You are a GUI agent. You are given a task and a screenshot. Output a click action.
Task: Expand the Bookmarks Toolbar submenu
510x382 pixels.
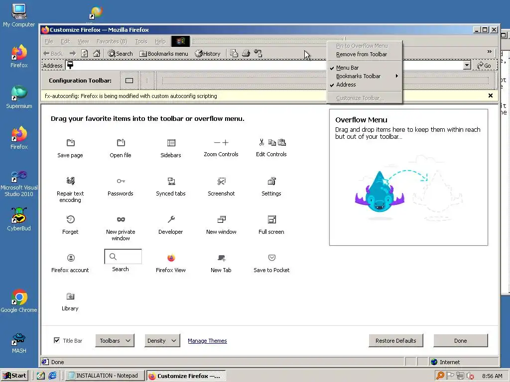pyautogui.click(x=364, y=76)
